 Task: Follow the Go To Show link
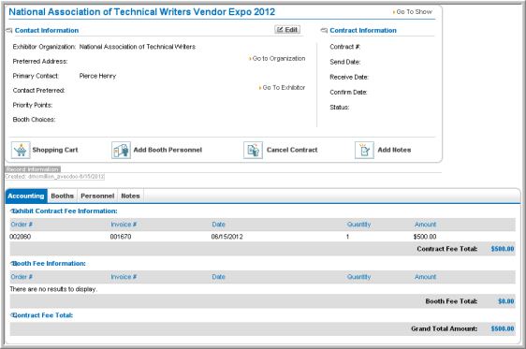pyautogui.click(x=413, y=12)
